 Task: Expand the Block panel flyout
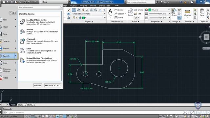coord(136,22)
